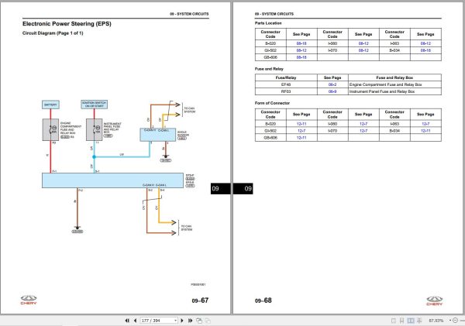The width and height of the screenshot is (465, 326).
Task: Go to the next page
Action: pos(182,321)
